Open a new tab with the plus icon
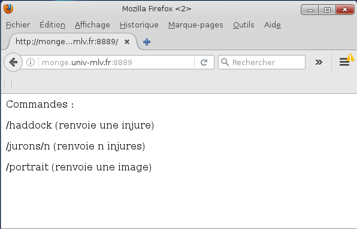The image size is (357, 229). [x=147, y=42]
